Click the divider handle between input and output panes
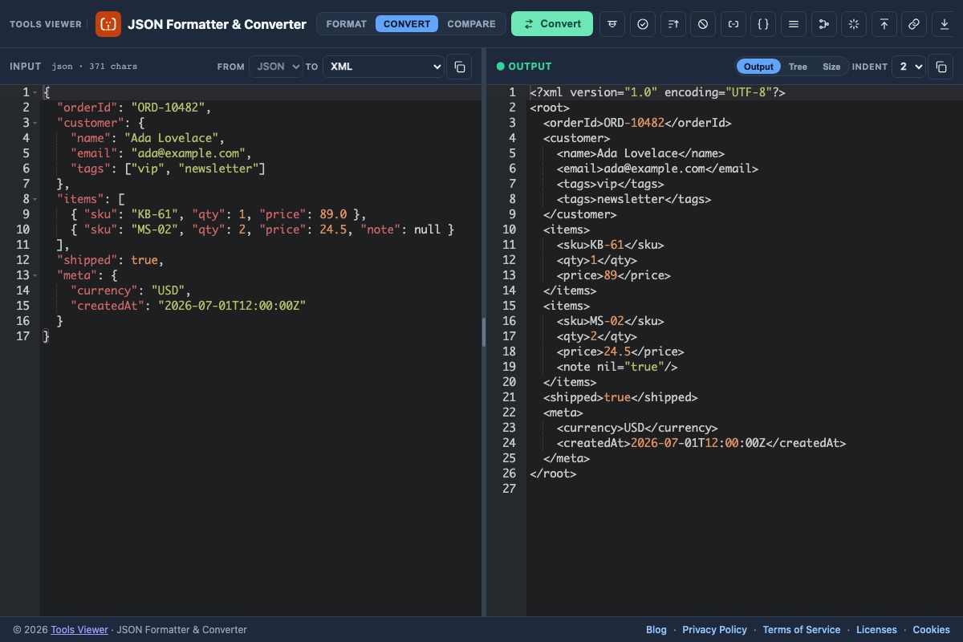963x642 pixels. pyautogui.click(x=484, y=331)
